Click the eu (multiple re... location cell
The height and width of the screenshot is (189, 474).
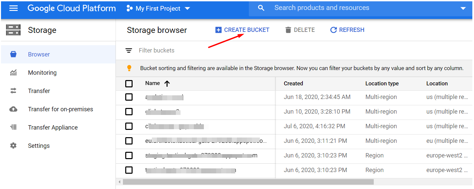(x=447, y=141)
